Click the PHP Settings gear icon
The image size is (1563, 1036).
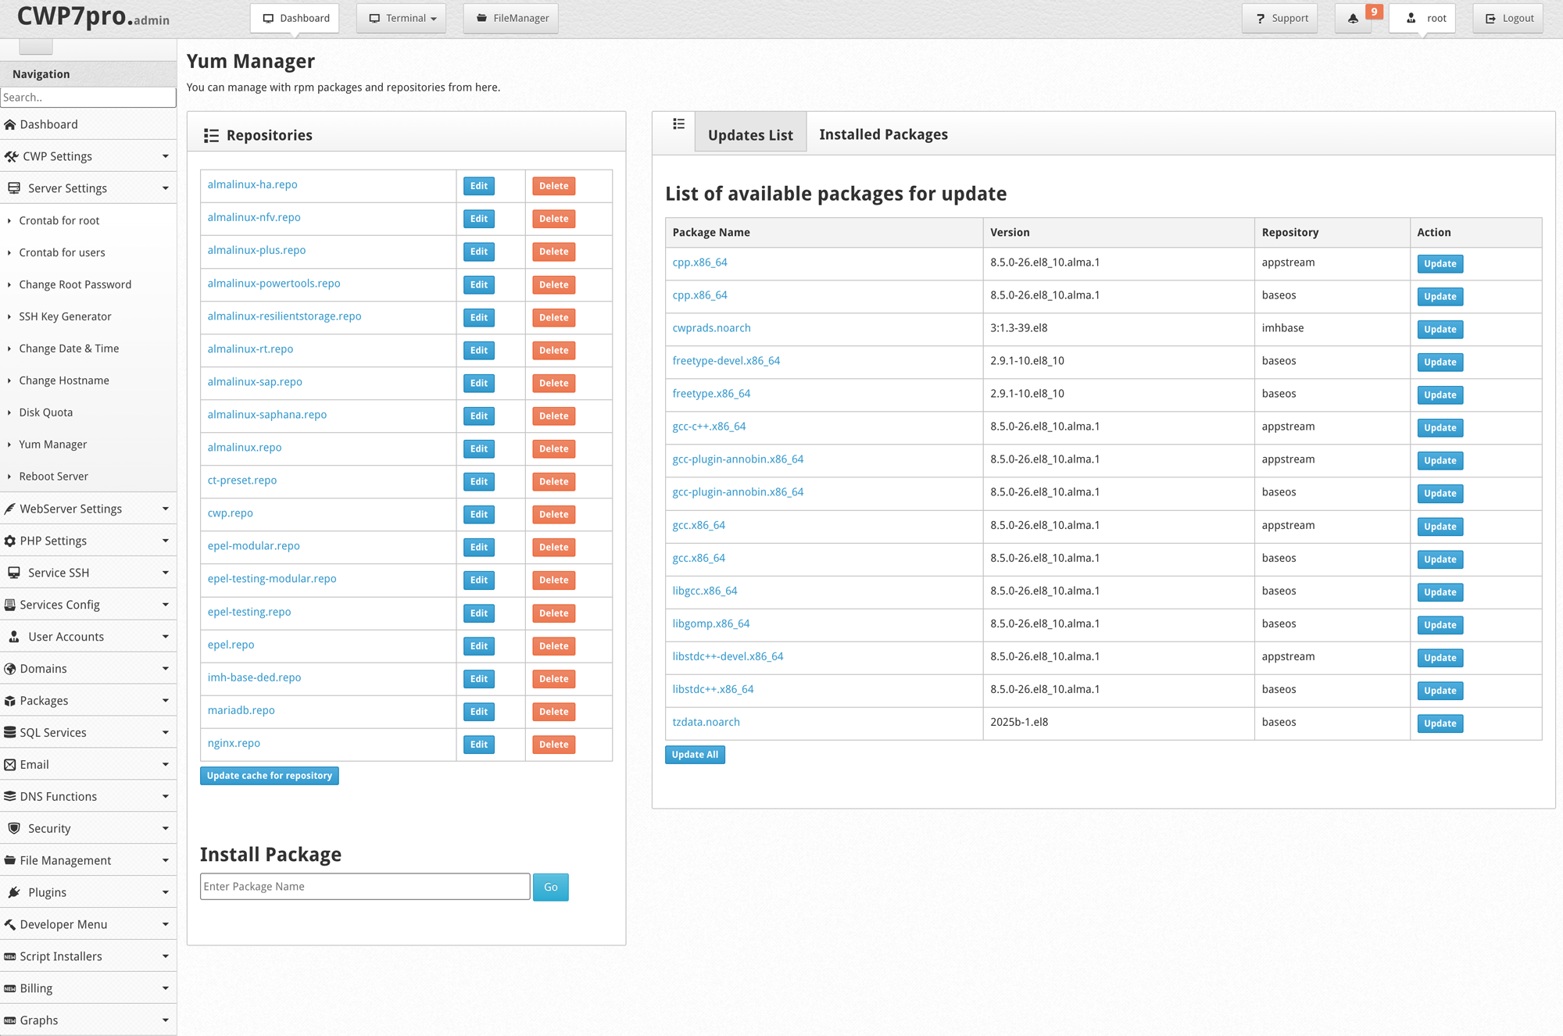coord(10,541)
